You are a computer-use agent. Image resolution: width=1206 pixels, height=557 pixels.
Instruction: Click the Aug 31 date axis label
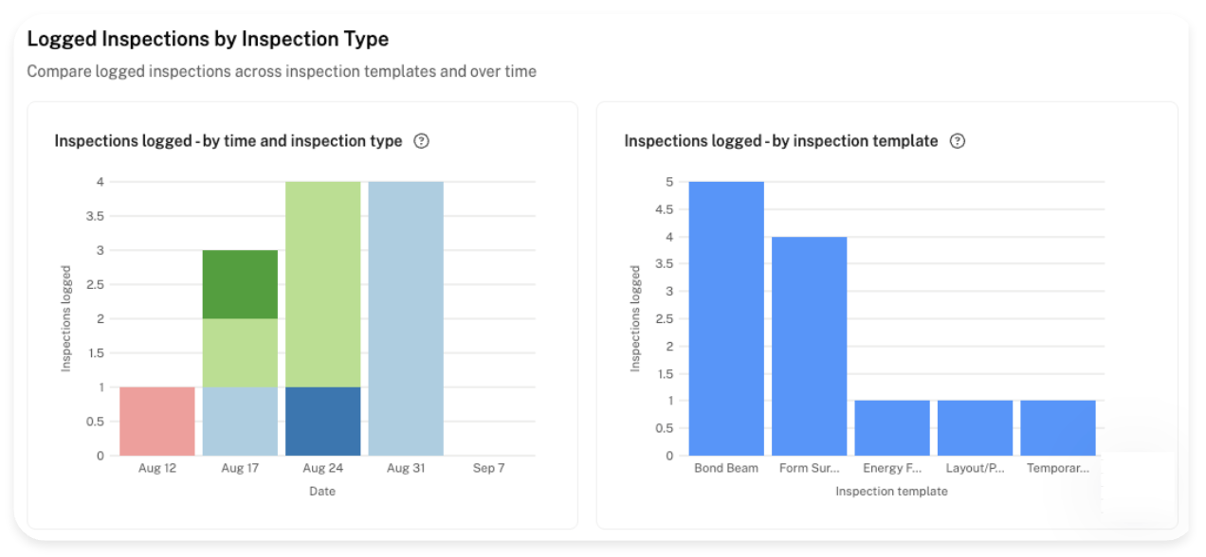point(406,468)
